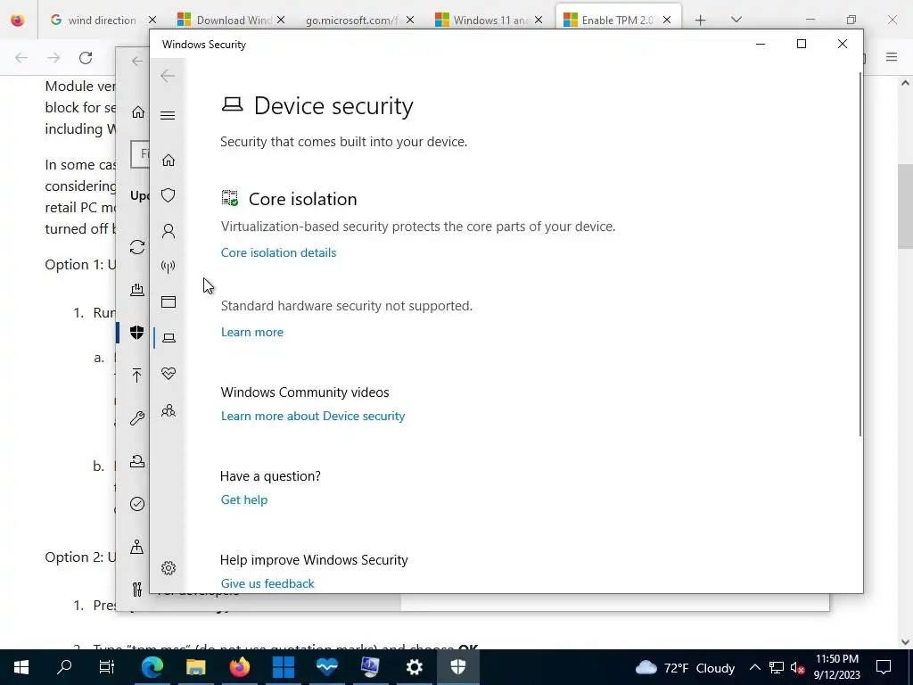Launch Microsoft Edge from taskbar
The height and width of the screenshot is (685, 913).
pos(152,667)
